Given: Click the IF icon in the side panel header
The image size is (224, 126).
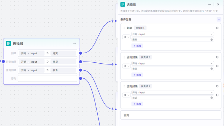Looking at the screenshot, I should coord(123,5).
